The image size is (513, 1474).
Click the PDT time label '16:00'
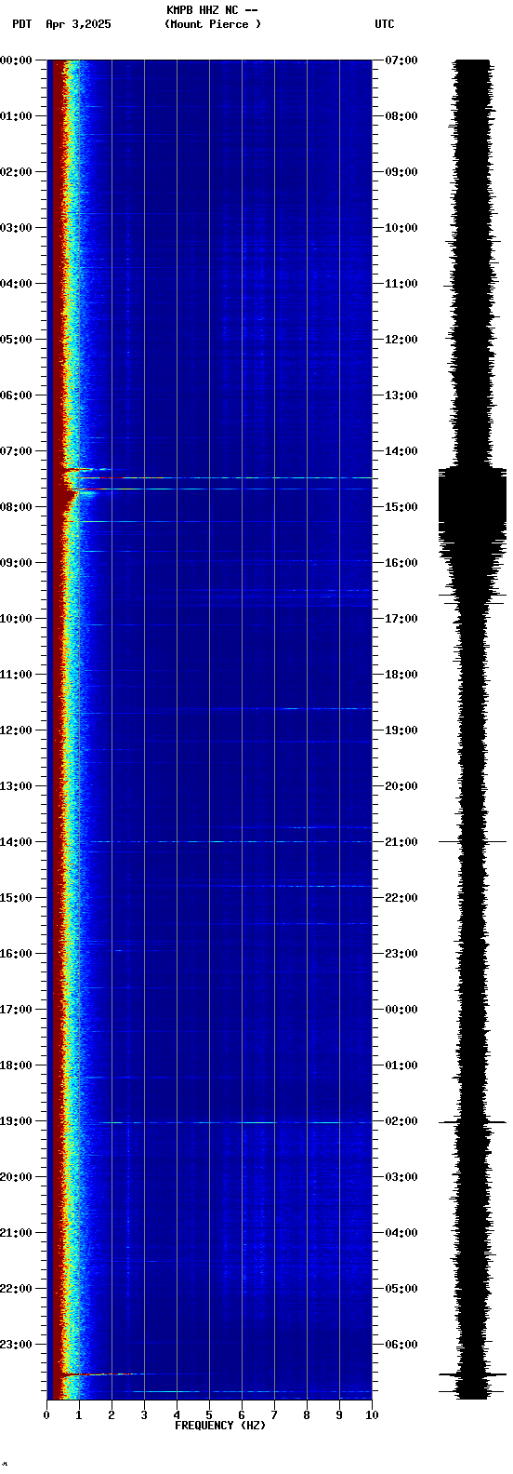[16, 953]
